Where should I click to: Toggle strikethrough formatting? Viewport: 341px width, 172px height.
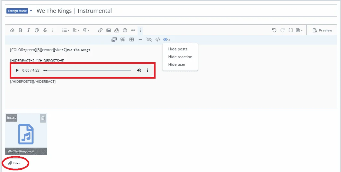45,30
